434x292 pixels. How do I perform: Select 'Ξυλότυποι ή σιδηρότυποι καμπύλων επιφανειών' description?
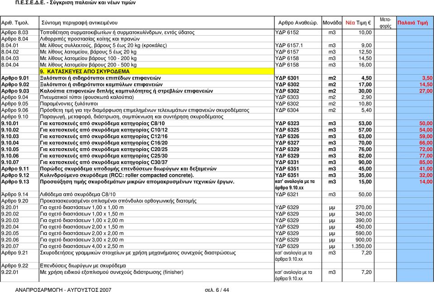101,85
